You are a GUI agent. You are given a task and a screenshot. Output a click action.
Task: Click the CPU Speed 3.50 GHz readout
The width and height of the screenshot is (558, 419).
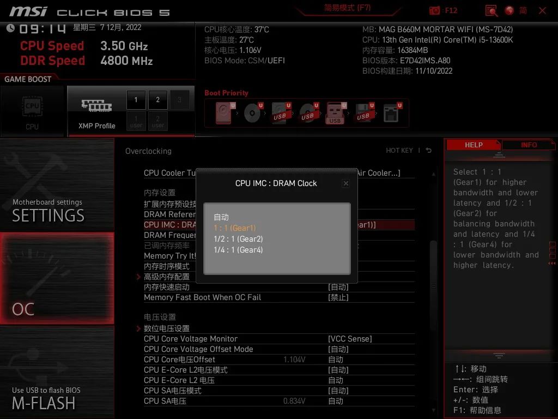pyautogui.click(x=84, y=46)
